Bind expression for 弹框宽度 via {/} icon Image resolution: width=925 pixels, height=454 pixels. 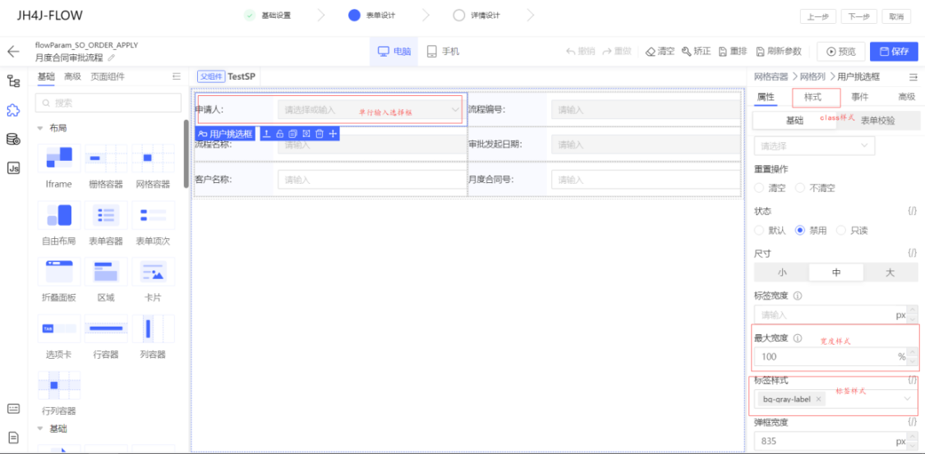pyautogui.click(x=913, y=422)
